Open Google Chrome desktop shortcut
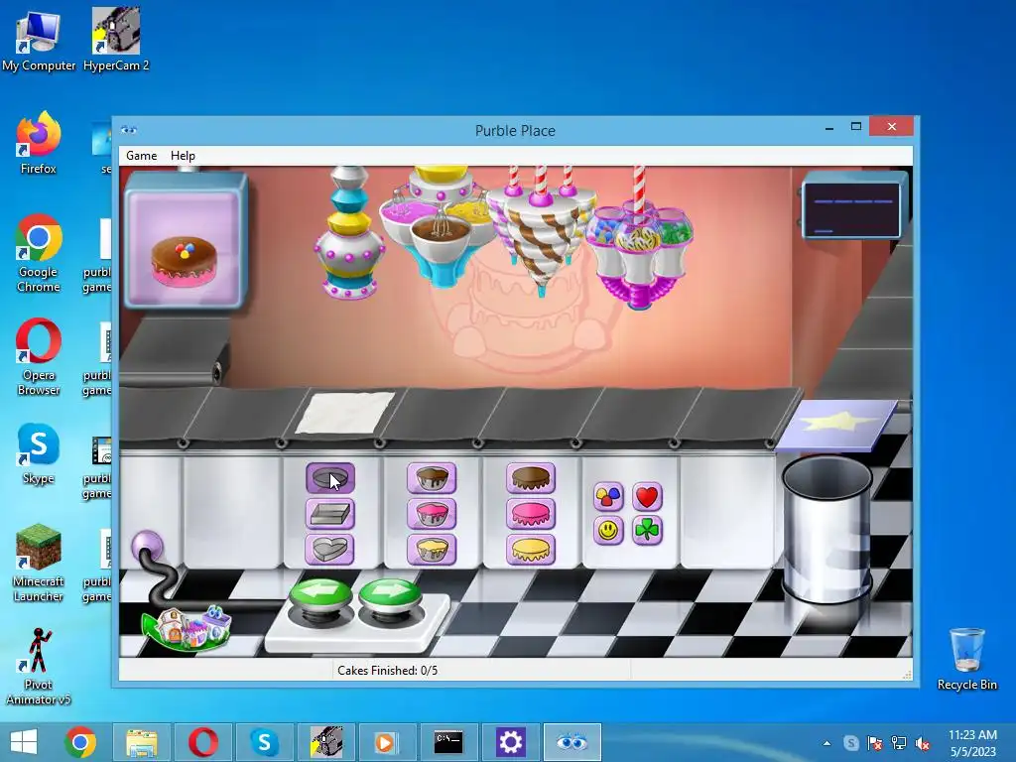This screenshot has height=762, width=1016. (x=39, y=253)
